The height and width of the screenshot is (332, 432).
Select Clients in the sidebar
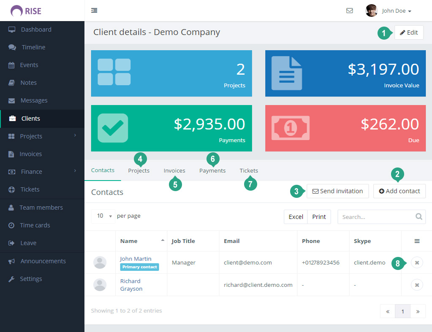[x=42, y=119]
